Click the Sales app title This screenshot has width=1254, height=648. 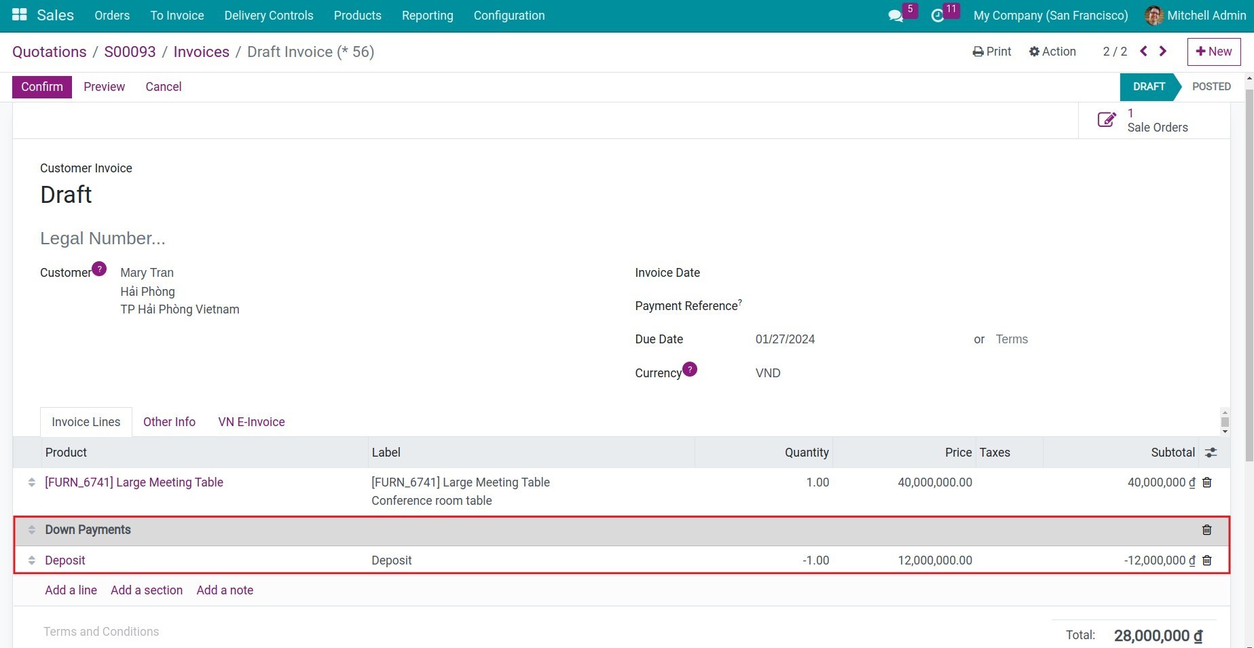pyautogui.click(x=55, y=15)
